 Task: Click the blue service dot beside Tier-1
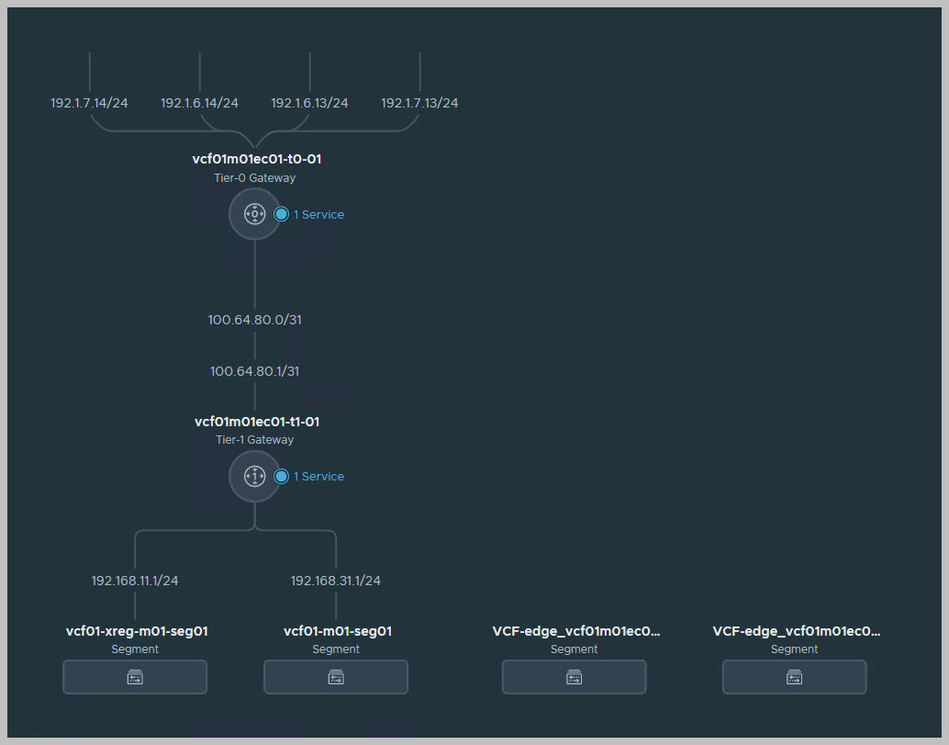(282, 476)
